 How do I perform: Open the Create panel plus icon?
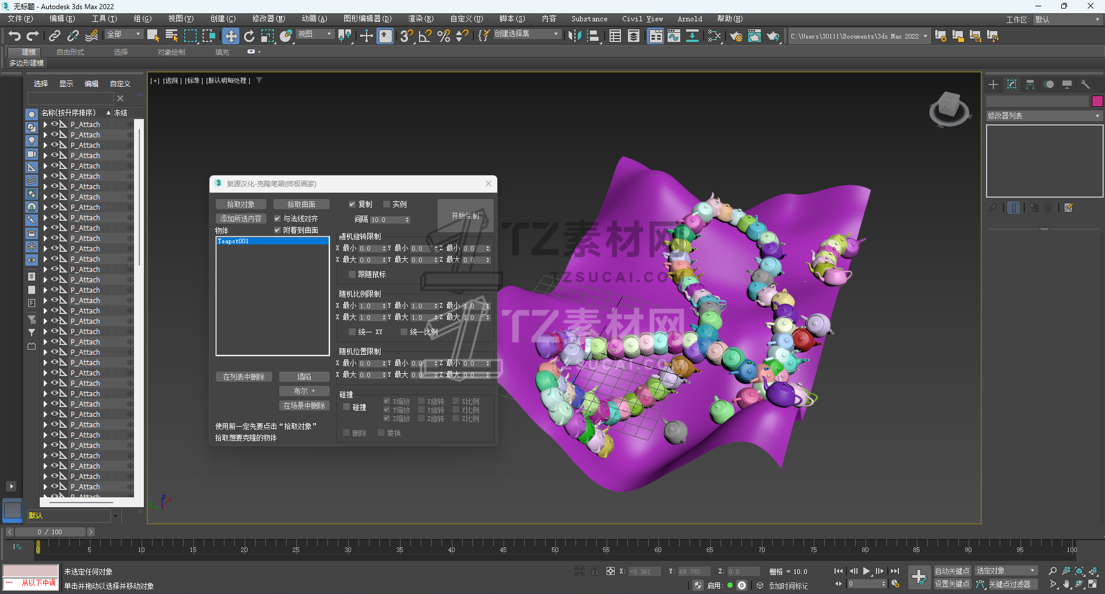pyautogui.click(x=993, y=85)
